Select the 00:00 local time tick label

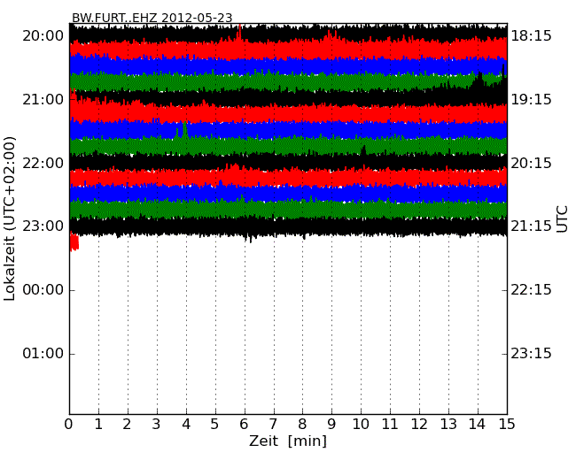click(43, 290)
